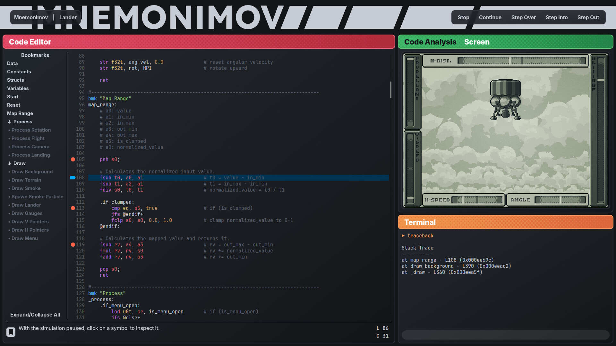This screenshot has width=616, height=346.
Task: Click the execution pointer marker at line 108
Action: click(73, 177)
